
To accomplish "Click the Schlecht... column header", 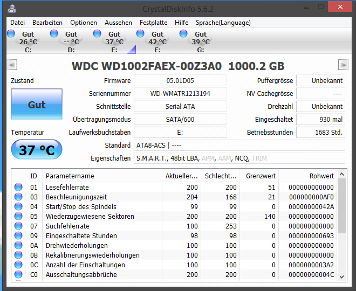I will point(221,176).
